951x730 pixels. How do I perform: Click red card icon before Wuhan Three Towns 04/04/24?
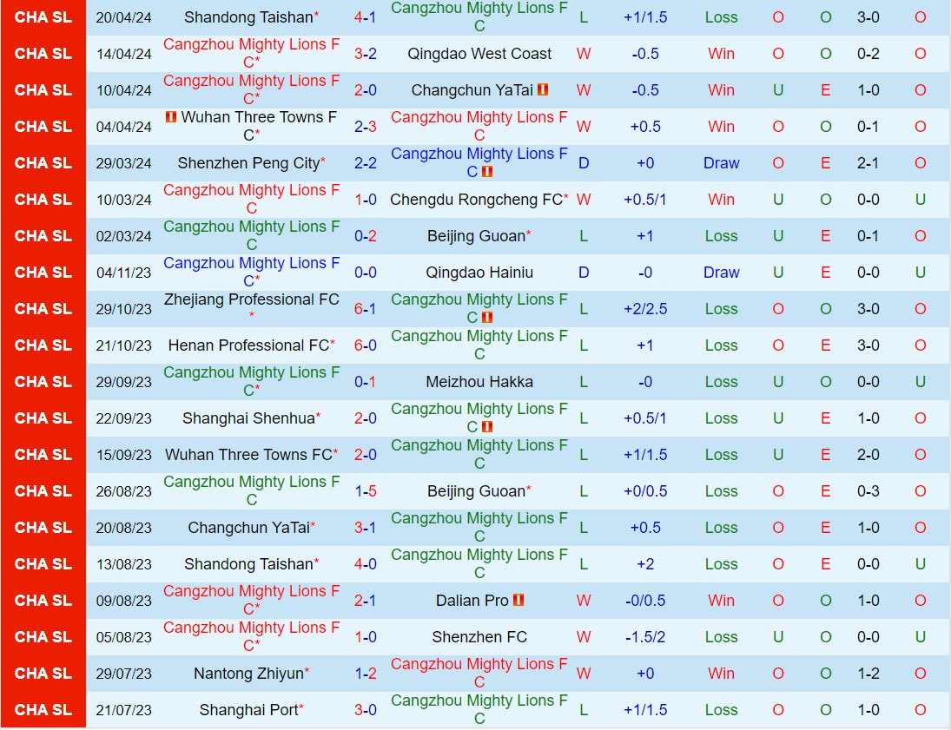click(171, 116)
